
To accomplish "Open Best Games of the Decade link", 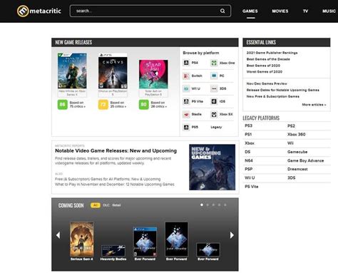I will 268,59.
